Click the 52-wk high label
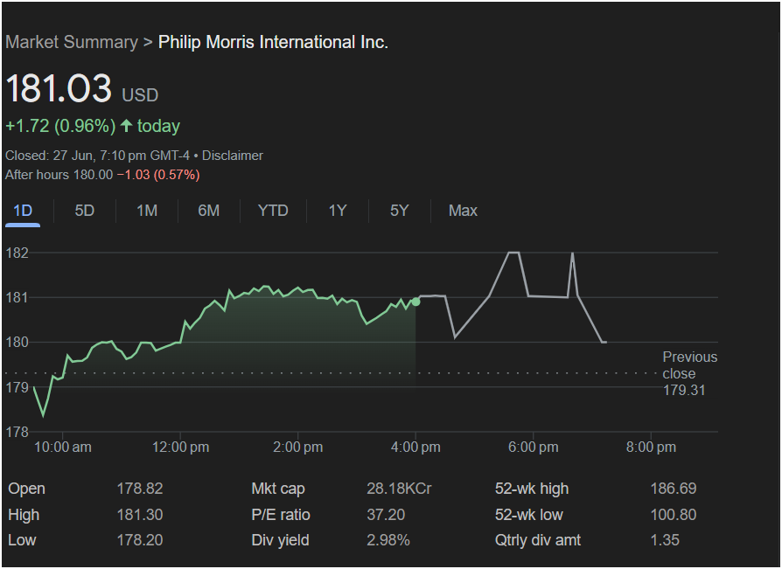782x569 pixels. [x=532, y=489]
